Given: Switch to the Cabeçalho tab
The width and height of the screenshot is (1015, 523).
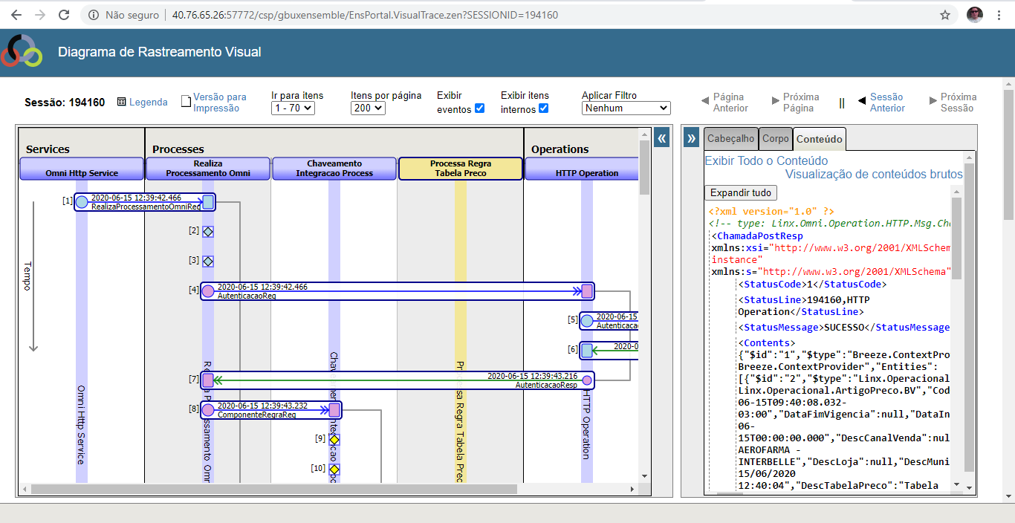Looking at the screenshot, I should (x=730, y=138).
